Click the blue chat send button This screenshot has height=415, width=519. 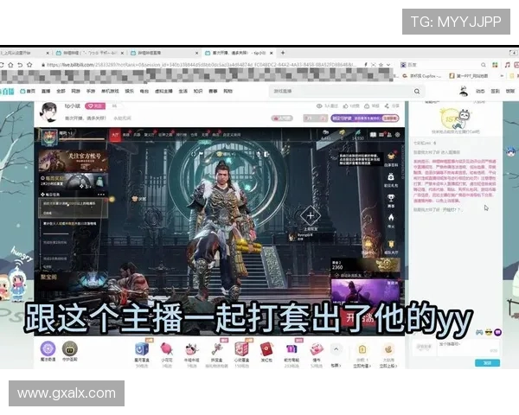pyautogui.click(x=487, y=363)
